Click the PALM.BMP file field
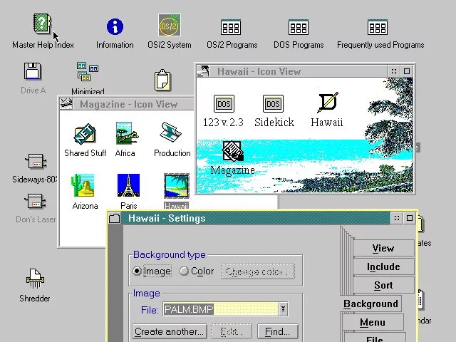Image resolution: width=456 pixels, height=342 pixels. (x=221, y=309)
